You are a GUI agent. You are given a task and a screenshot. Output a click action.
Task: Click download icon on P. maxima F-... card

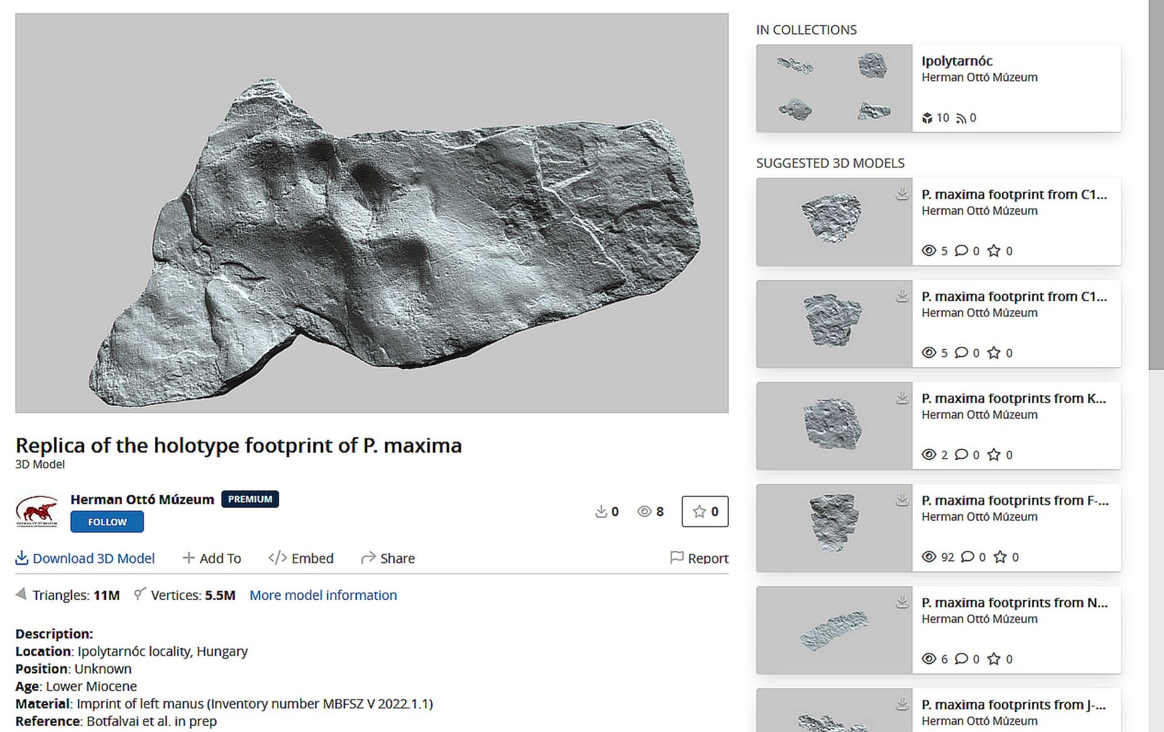[902, 499]
